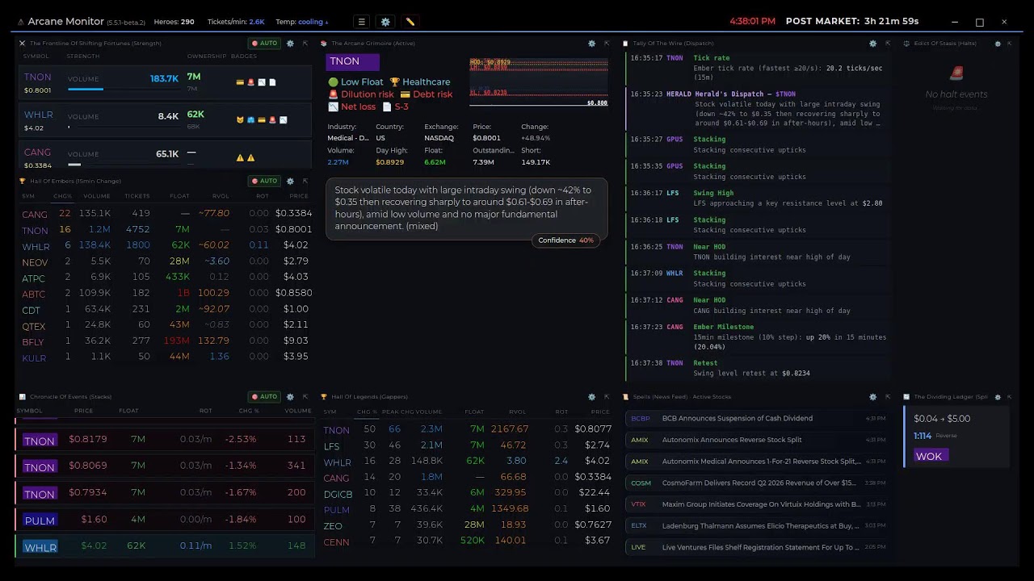Sort Frontline panel by OWNERSHIP column

207,56
